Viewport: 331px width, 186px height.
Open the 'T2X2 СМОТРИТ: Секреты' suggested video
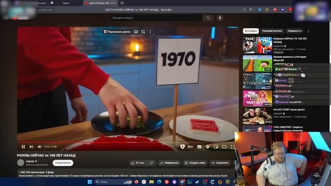pos(288,129)
